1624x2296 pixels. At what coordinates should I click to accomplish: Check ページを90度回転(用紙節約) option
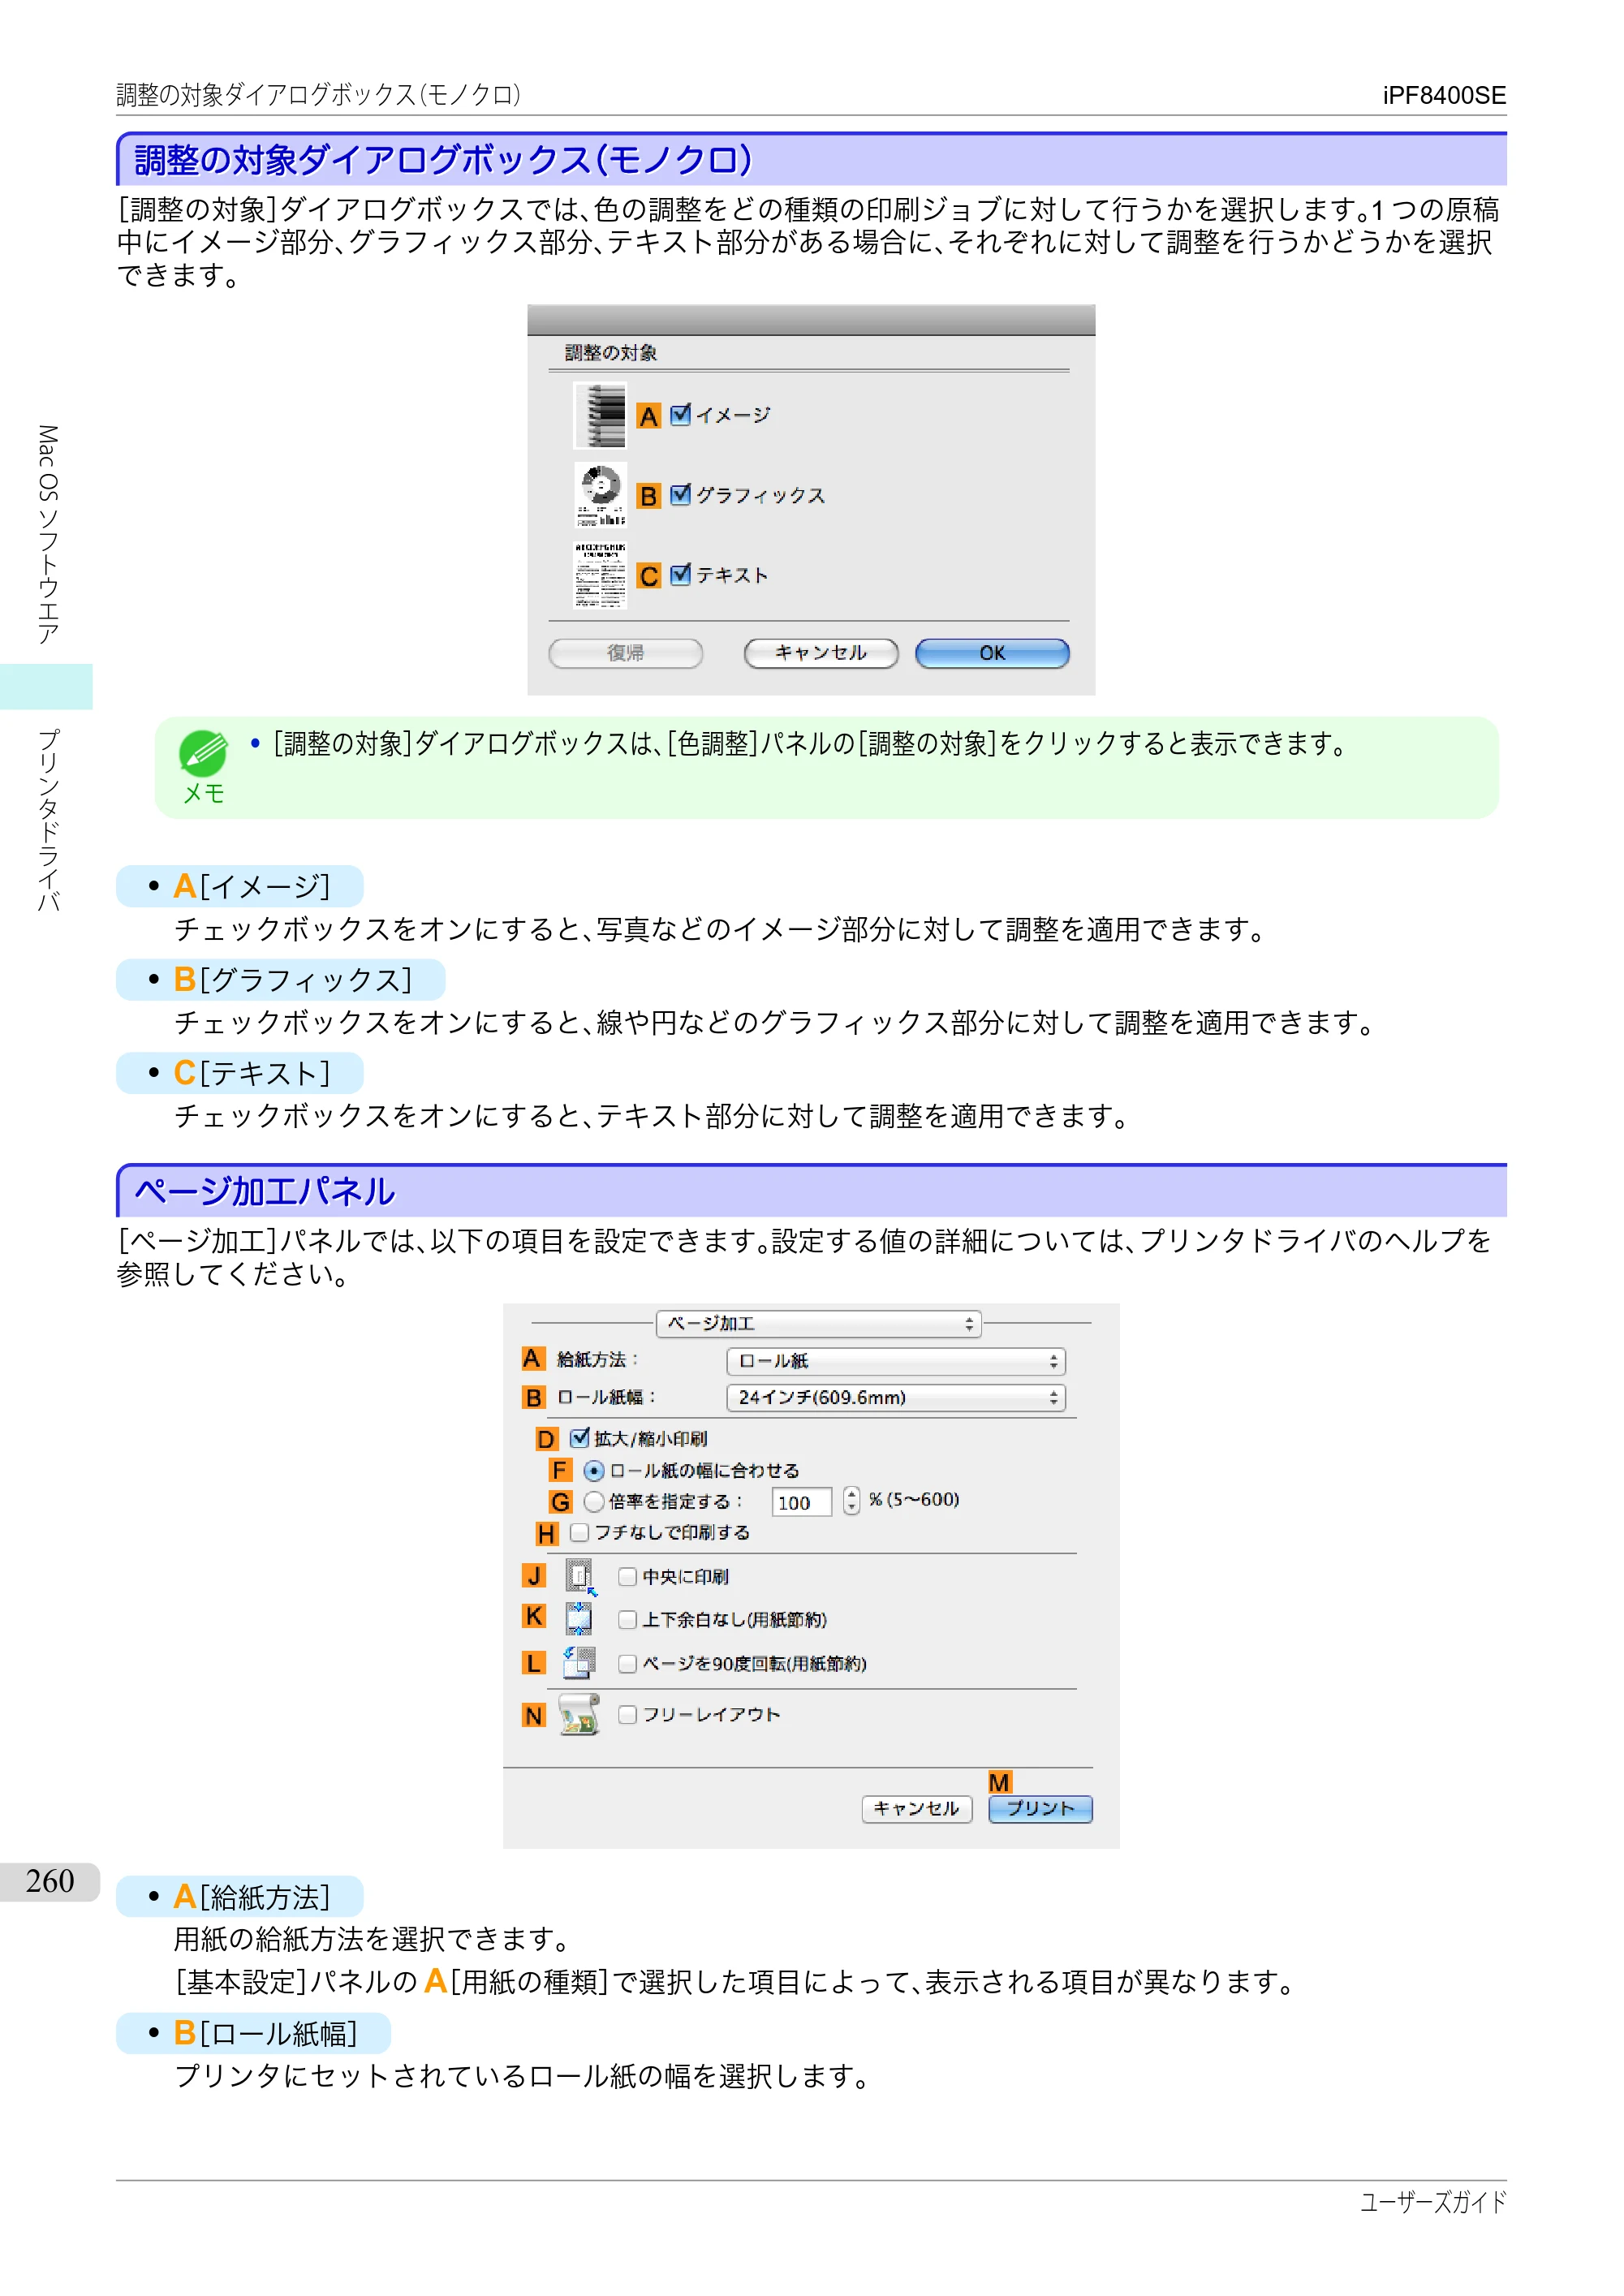click(x=627, y=1664)
